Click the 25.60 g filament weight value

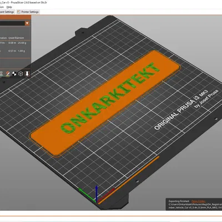[x=22, y=43]
